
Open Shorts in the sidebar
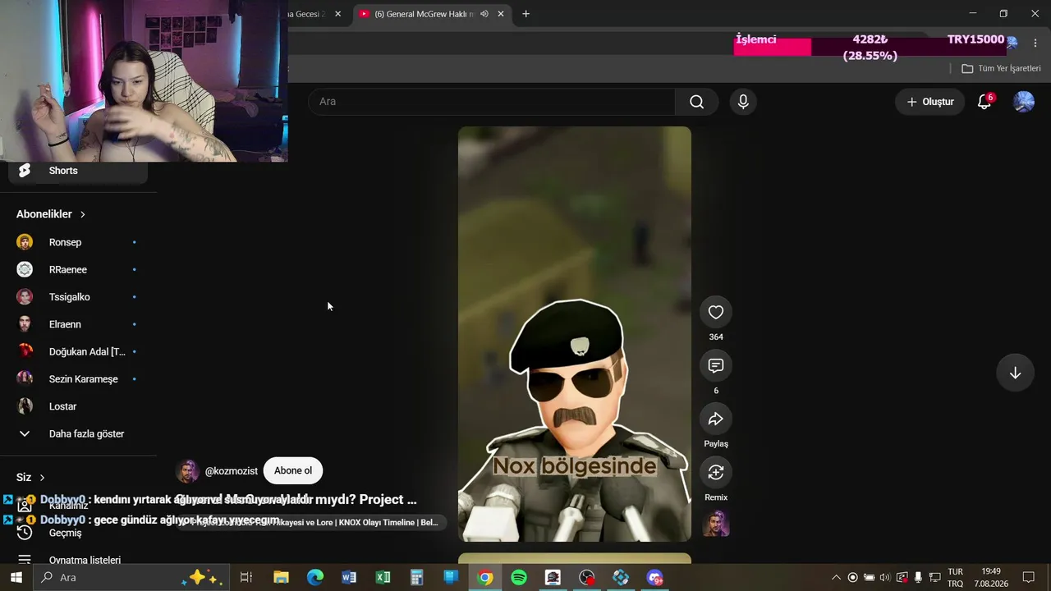(x=78, y=171)
